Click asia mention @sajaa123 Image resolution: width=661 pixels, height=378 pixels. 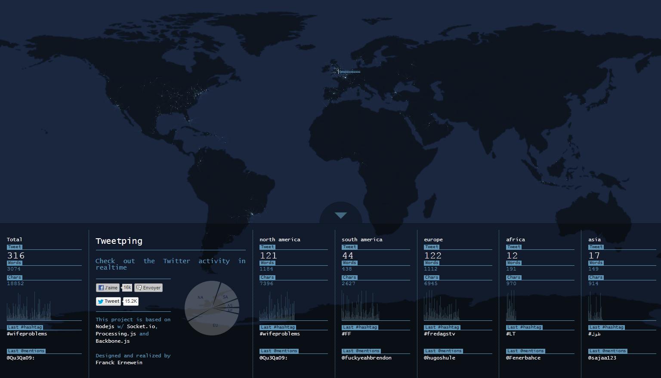pyautogui.click(x=602, y=358)
